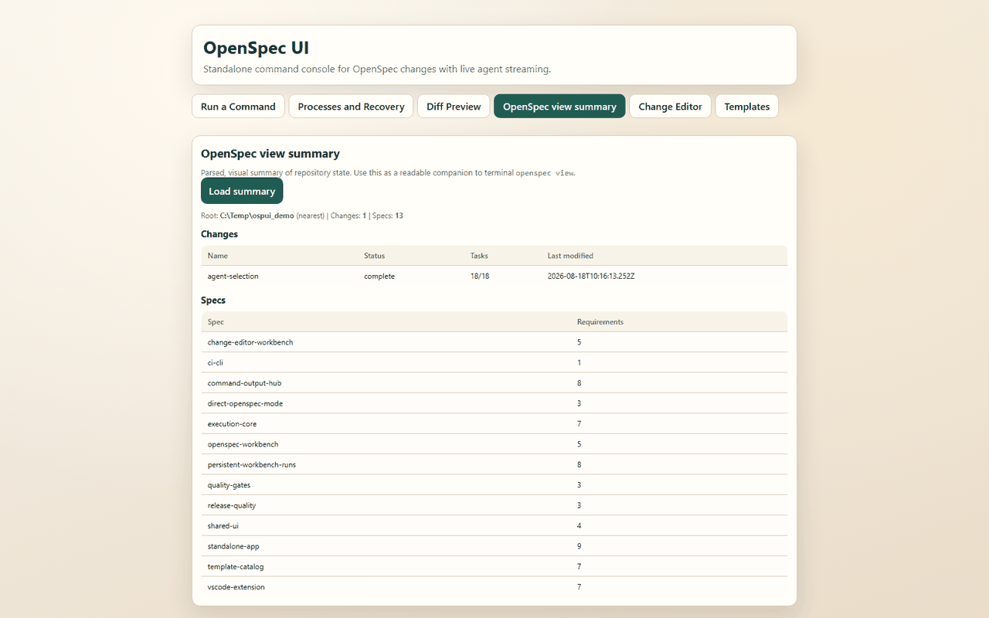Viewport: 989px width, 618px height.
Task: Click the template-catalog spec name
Action: 236,567
